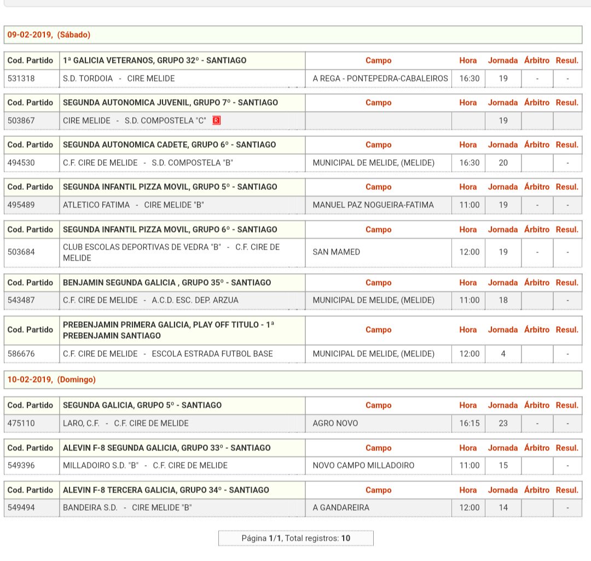Click the Página 1/1, Total registros pagination box
591x561 pixels.
[296, 538]
